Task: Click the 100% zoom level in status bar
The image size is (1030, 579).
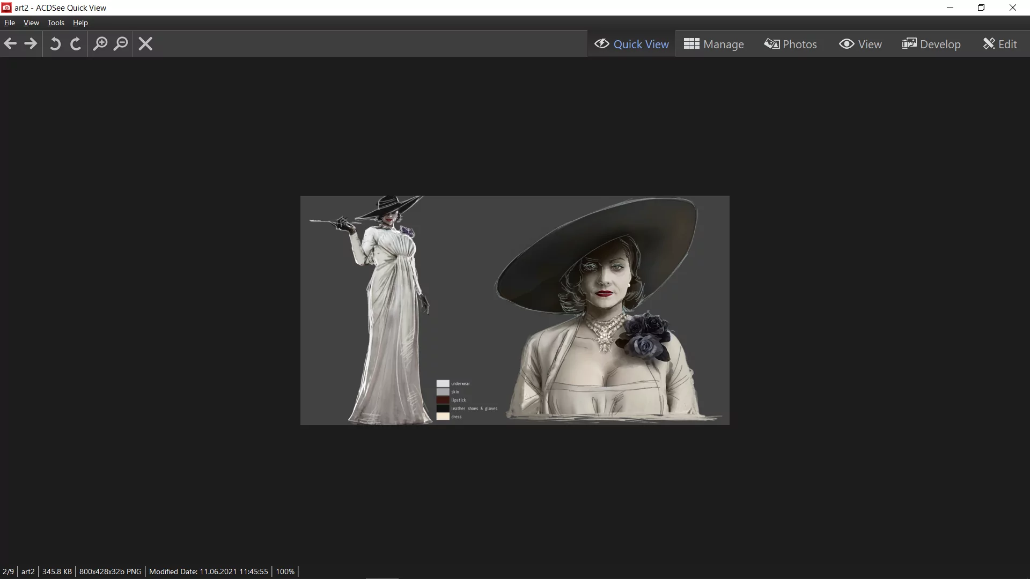Action: (285, 571)
